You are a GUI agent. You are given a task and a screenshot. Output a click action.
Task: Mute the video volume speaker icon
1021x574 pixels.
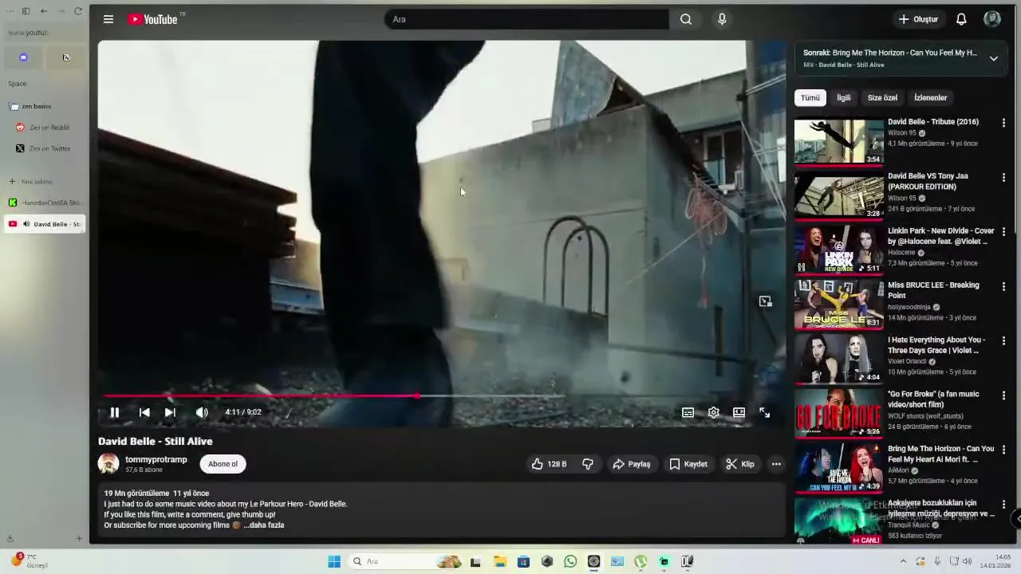pos(202,412)
